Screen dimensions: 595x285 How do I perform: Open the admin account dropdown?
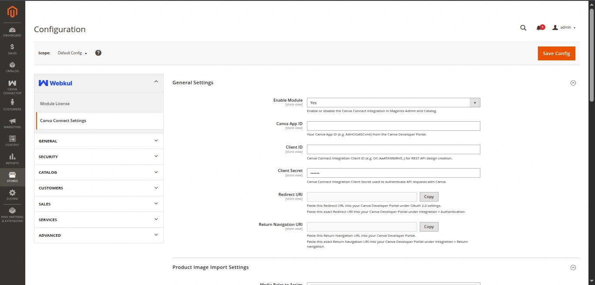564,27
